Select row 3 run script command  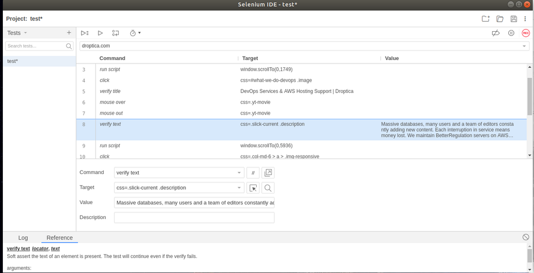pyautogui.click(x=301, y=70)
